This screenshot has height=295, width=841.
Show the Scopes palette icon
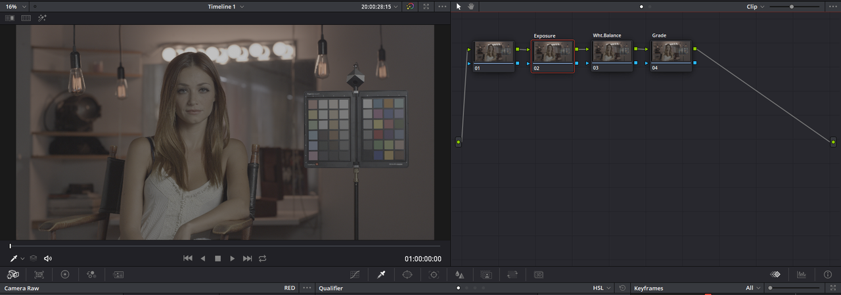coord(802,274)
